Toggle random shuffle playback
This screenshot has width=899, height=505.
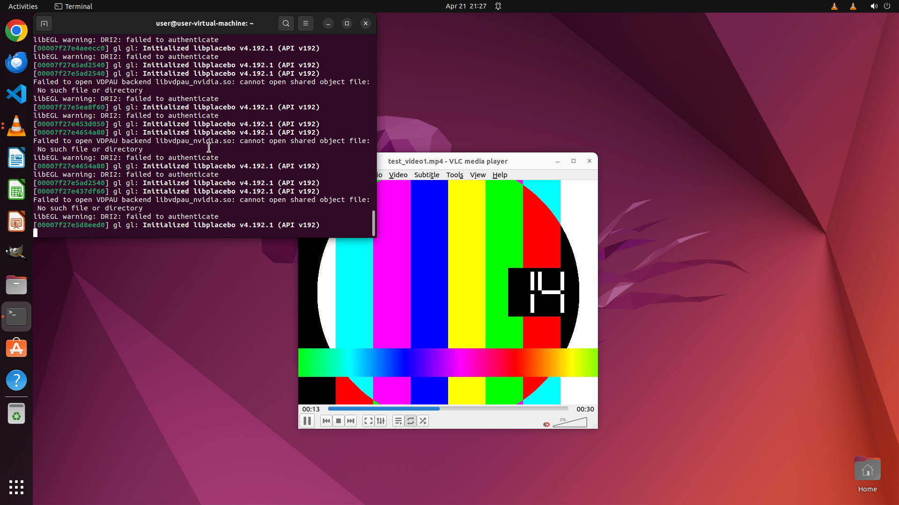(x=423, y=421)
